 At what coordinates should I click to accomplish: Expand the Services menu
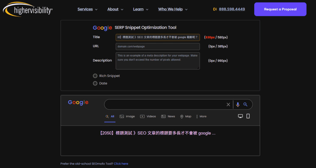[x=87, y=9]
